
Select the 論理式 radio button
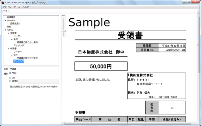coord(10,81)
